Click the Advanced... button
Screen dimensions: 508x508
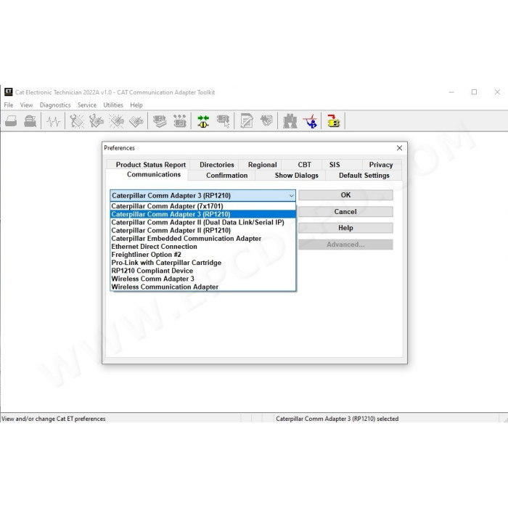(345, 245)
